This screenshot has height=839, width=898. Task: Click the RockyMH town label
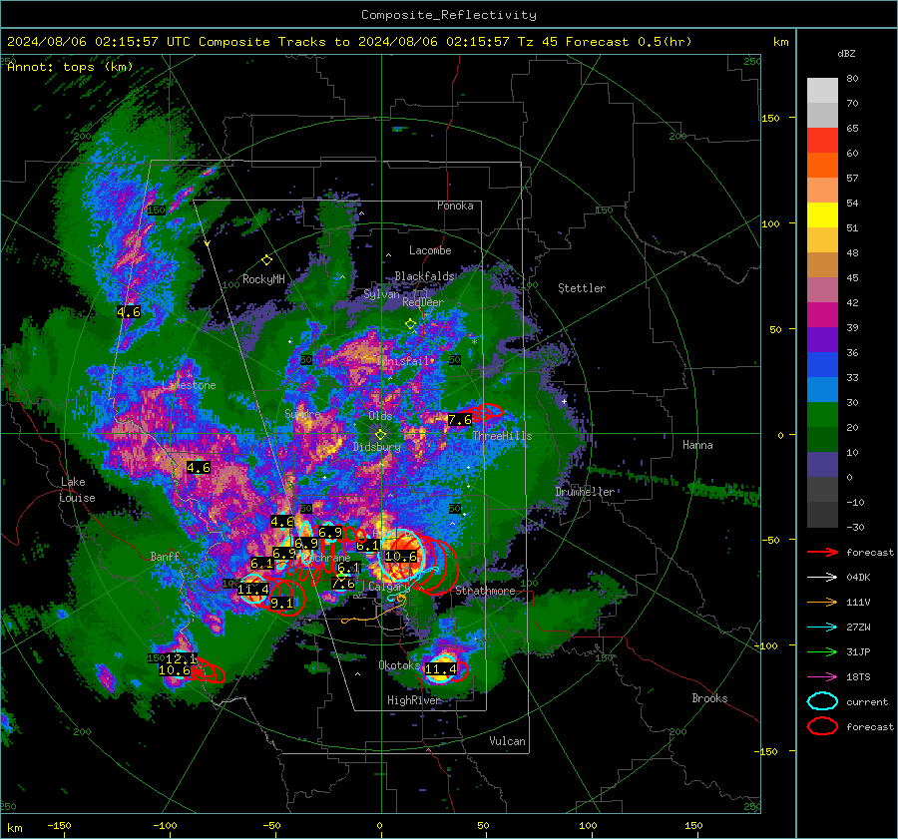pyautogui.click(x=263, y=279)
